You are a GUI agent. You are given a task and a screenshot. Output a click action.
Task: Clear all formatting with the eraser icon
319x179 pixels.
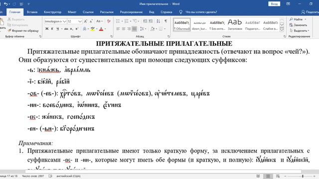coord(109,21)
